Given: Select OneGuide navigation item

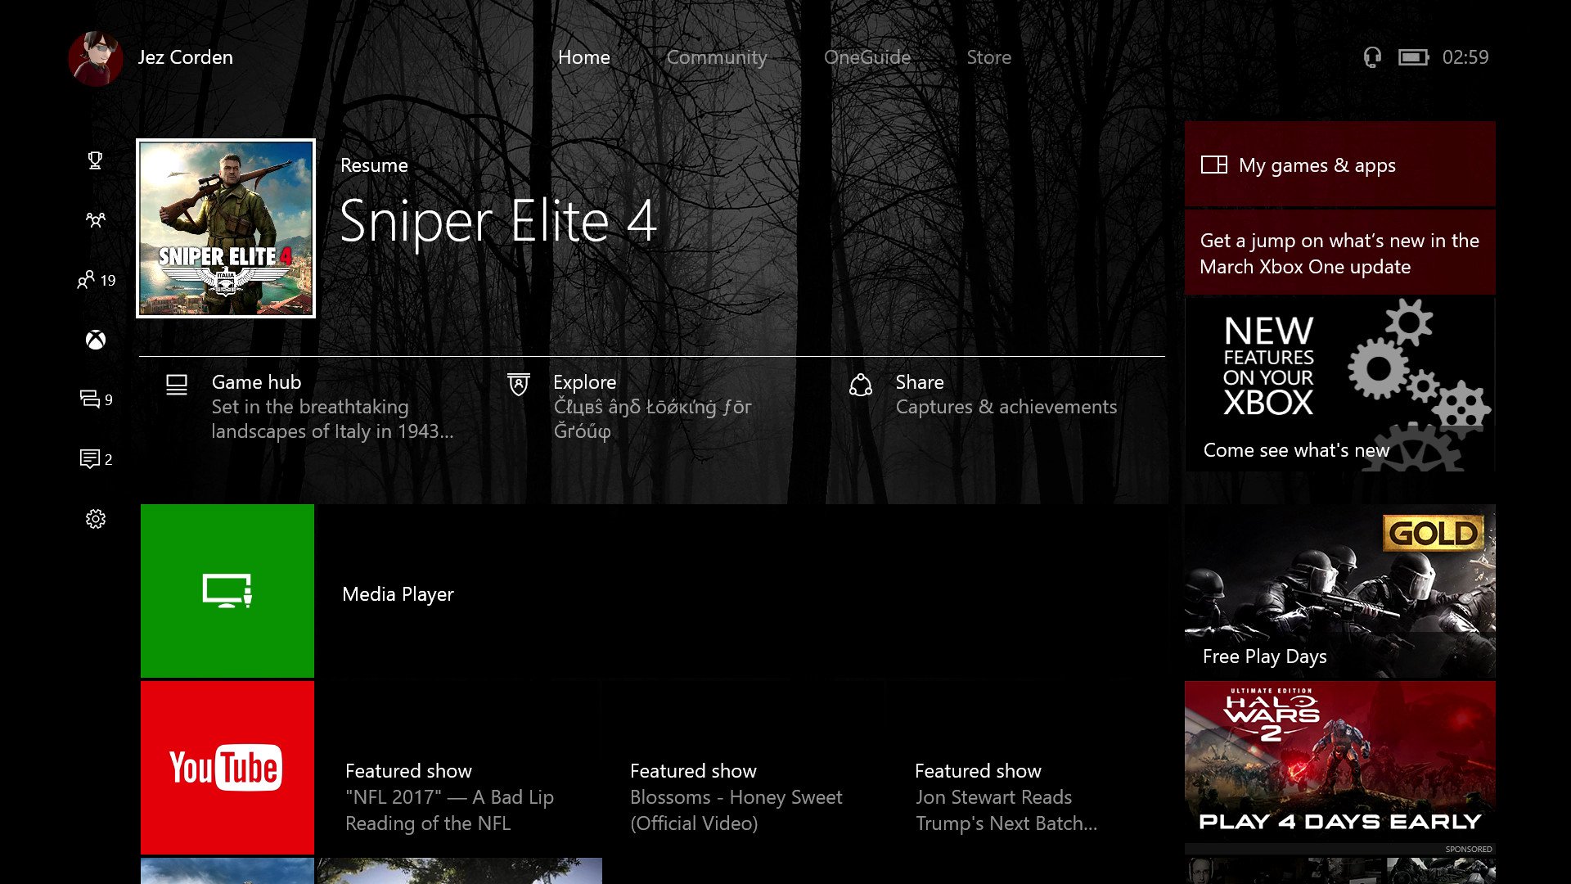Looking at the screenshot, I should (867, 57).
